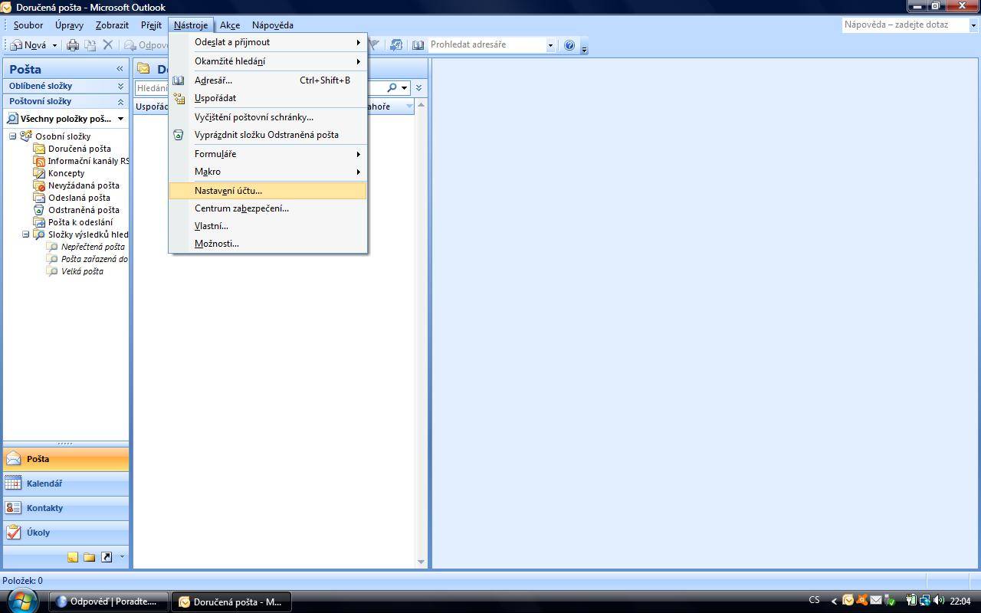Switch to Úkoly navigation button
Viewport: 981px width, 613px height.
point(66,533)
